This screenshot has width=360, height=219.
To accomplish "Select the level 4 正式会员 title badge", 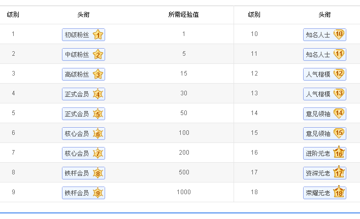I will tap(83, 94).
